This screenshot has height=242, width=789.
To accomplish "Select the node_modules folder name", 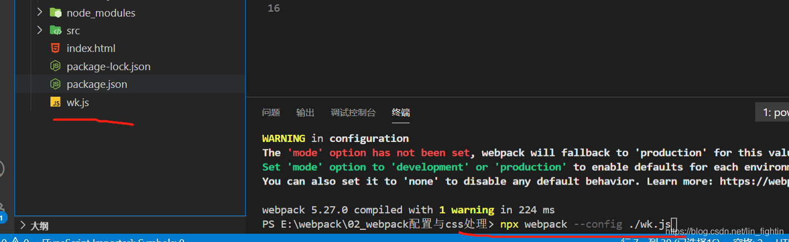I will click(101, 13).
